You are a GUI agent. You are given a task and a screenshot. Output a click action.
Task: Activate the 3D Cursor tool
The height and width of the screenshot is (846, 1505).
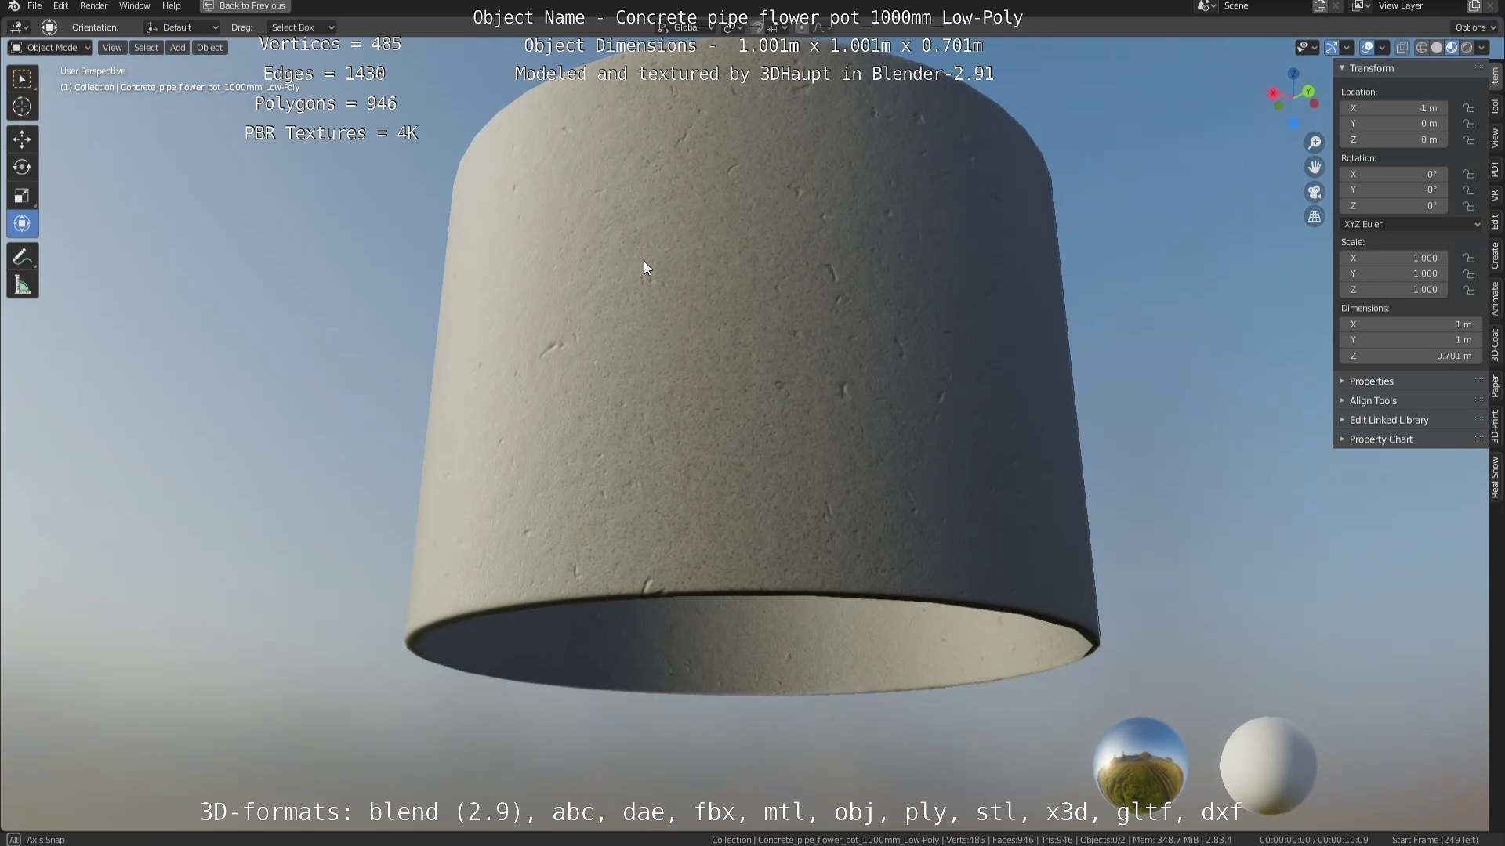point(22,107)
